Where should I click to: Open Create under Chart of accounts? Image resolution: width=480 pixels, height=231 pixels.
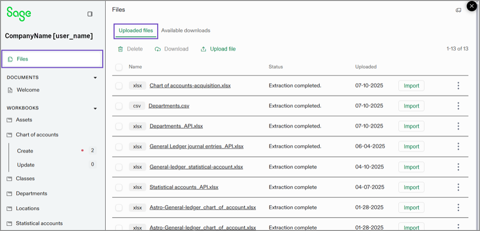click(25, 151)
